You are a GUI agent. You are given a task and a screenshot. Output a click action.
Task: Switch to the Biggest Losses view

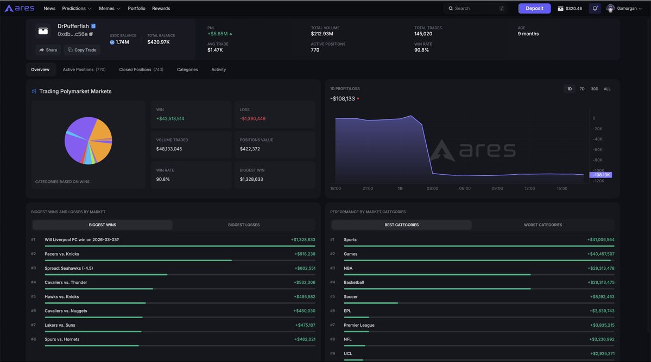point(244,224)
